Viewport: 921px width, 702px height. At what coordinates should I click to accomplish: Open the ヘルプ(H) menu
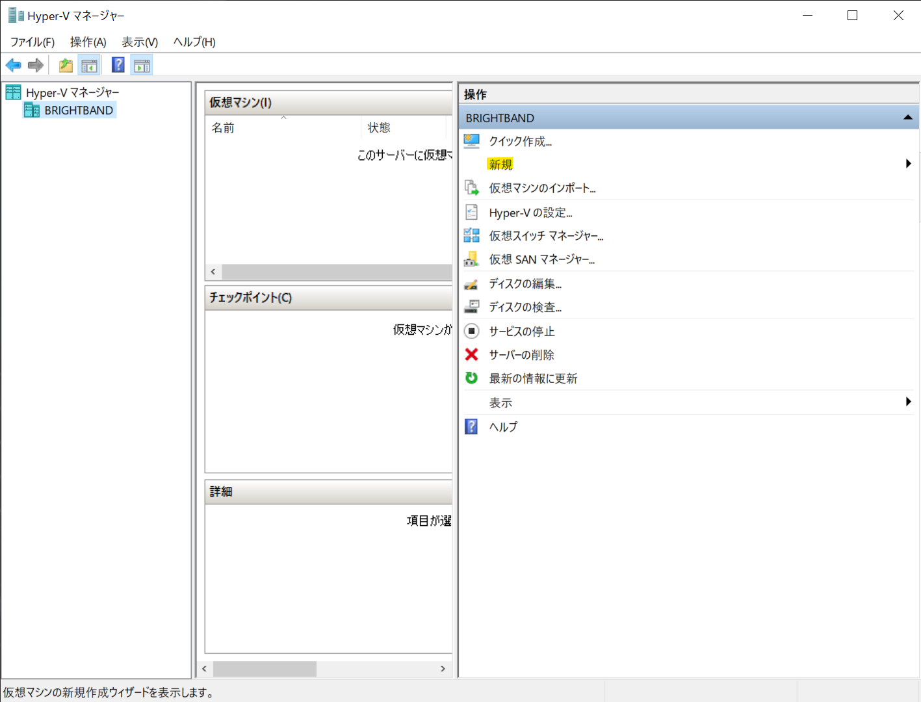[194, 42]
